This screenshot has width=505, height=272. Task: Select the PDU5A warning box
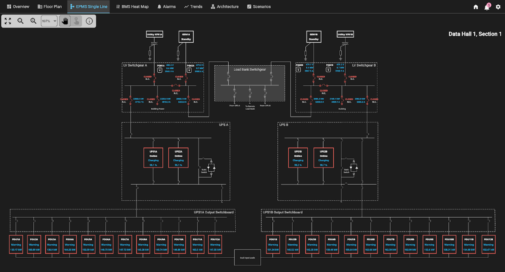coord(88,245)
